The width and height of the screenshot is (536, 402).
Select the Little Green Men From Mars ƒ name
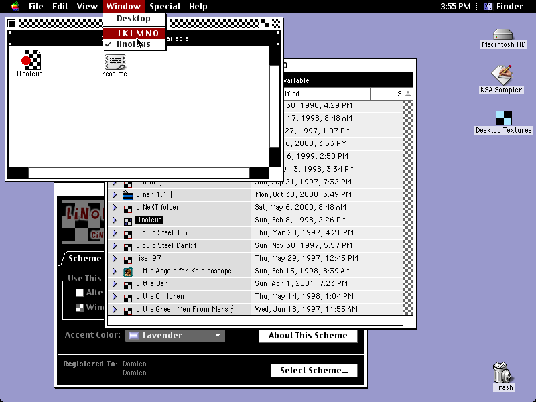(185, 309)
